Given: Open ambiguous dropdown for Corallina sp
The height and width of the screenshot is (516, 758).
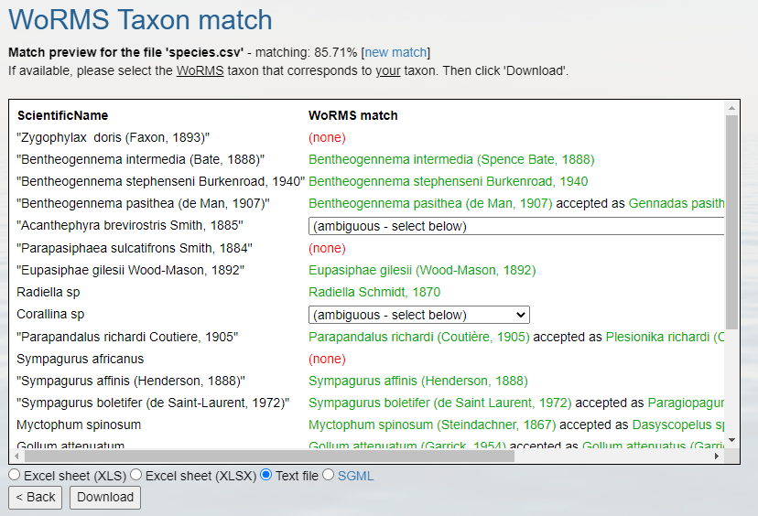Looking at the screenshot, I should click(x=419, y=315).
